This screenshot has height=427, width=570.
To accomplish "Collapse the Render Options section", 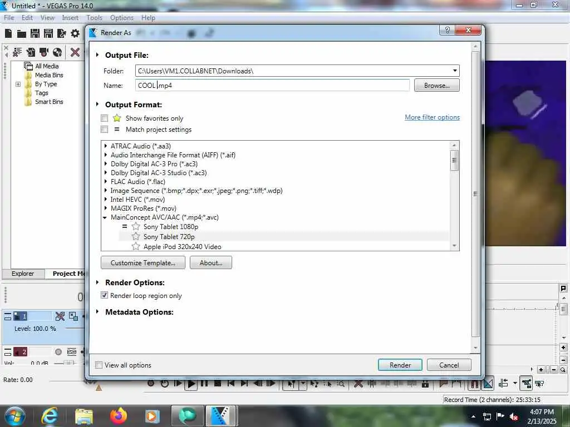I will click(x=97, y=282).
